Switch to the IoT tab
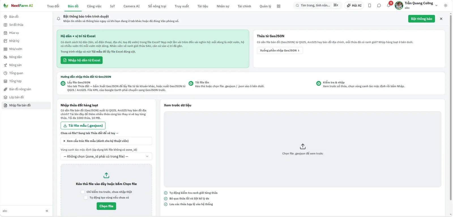453x217 pixels. [112, 6]
